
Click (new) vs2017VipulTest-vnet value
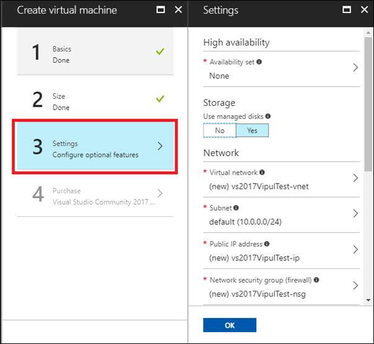pyautogui.click(x=259, y=187)
